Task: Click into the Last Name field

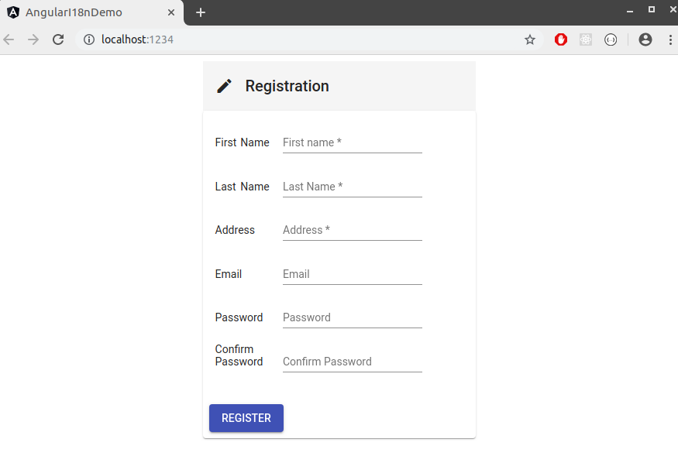Action: click(352, 187)
